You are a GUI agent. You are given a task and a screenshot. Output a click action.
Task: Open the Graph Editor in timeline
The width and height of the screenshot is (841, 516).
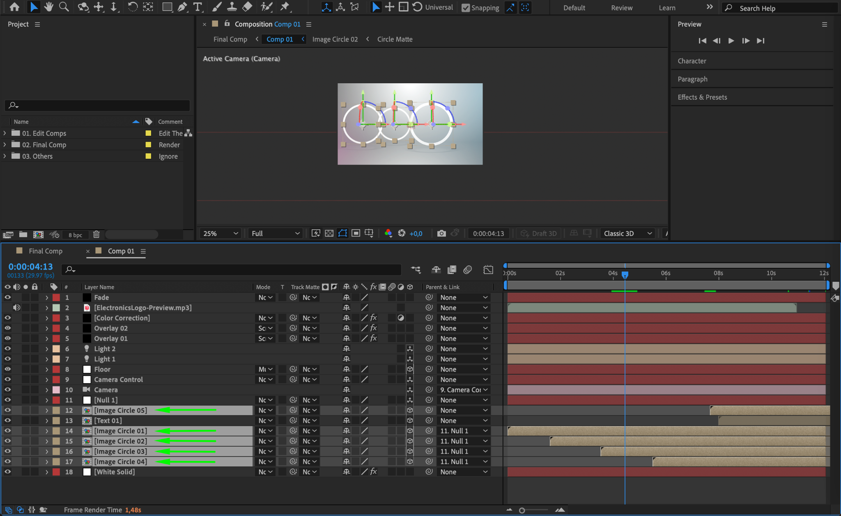click(488, 269)
